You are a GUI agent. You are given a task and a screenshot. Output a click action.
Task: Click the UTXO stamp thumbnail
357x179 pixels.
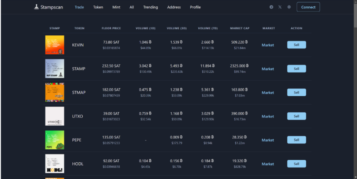[55, 116]
